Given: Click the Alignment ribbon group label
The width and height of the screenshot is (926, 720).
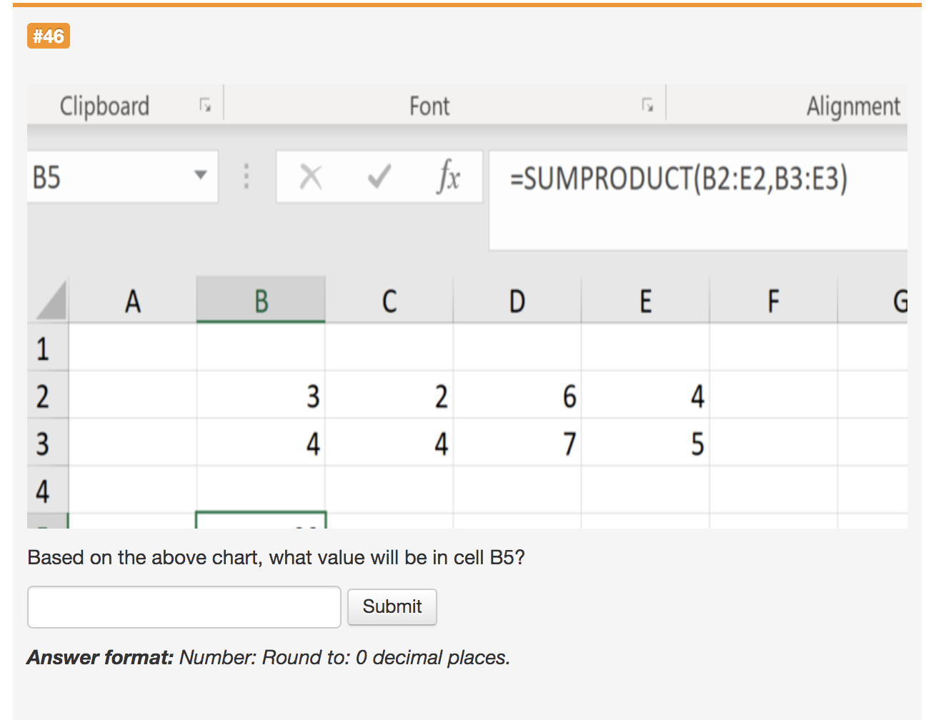Looking at the screenshot, I should [853, 106].
